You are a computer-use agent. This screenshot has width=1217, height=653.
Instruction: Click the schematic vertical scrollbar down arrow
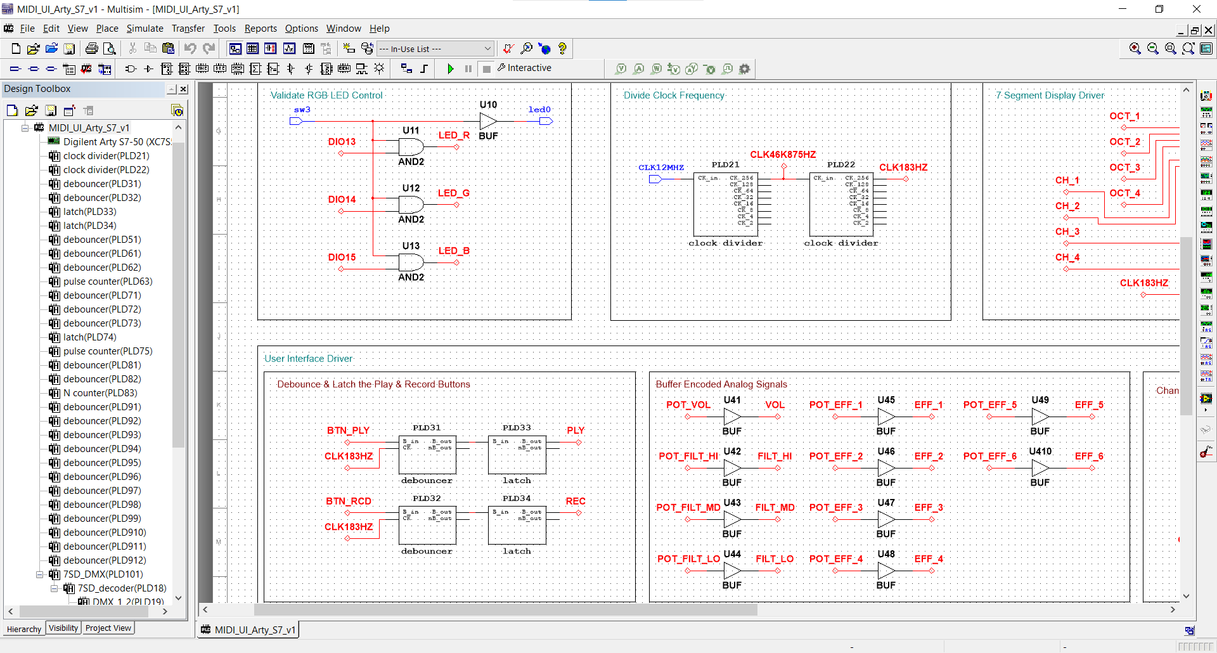pyautogui.click(x=1186, y=597)
